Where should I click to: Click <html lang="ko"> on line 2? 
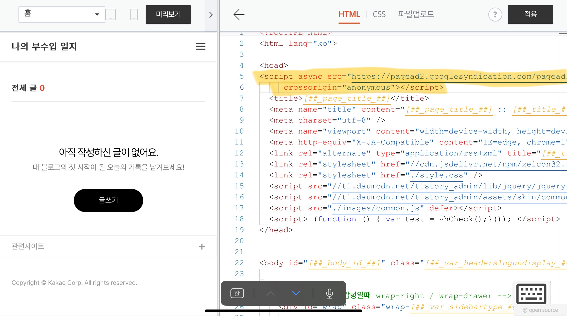point(298,43)
